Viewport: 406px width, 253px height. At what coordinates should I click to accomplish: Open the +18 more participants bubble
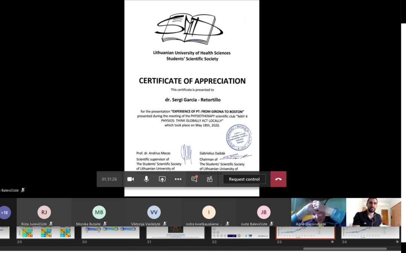coord(5,213)
